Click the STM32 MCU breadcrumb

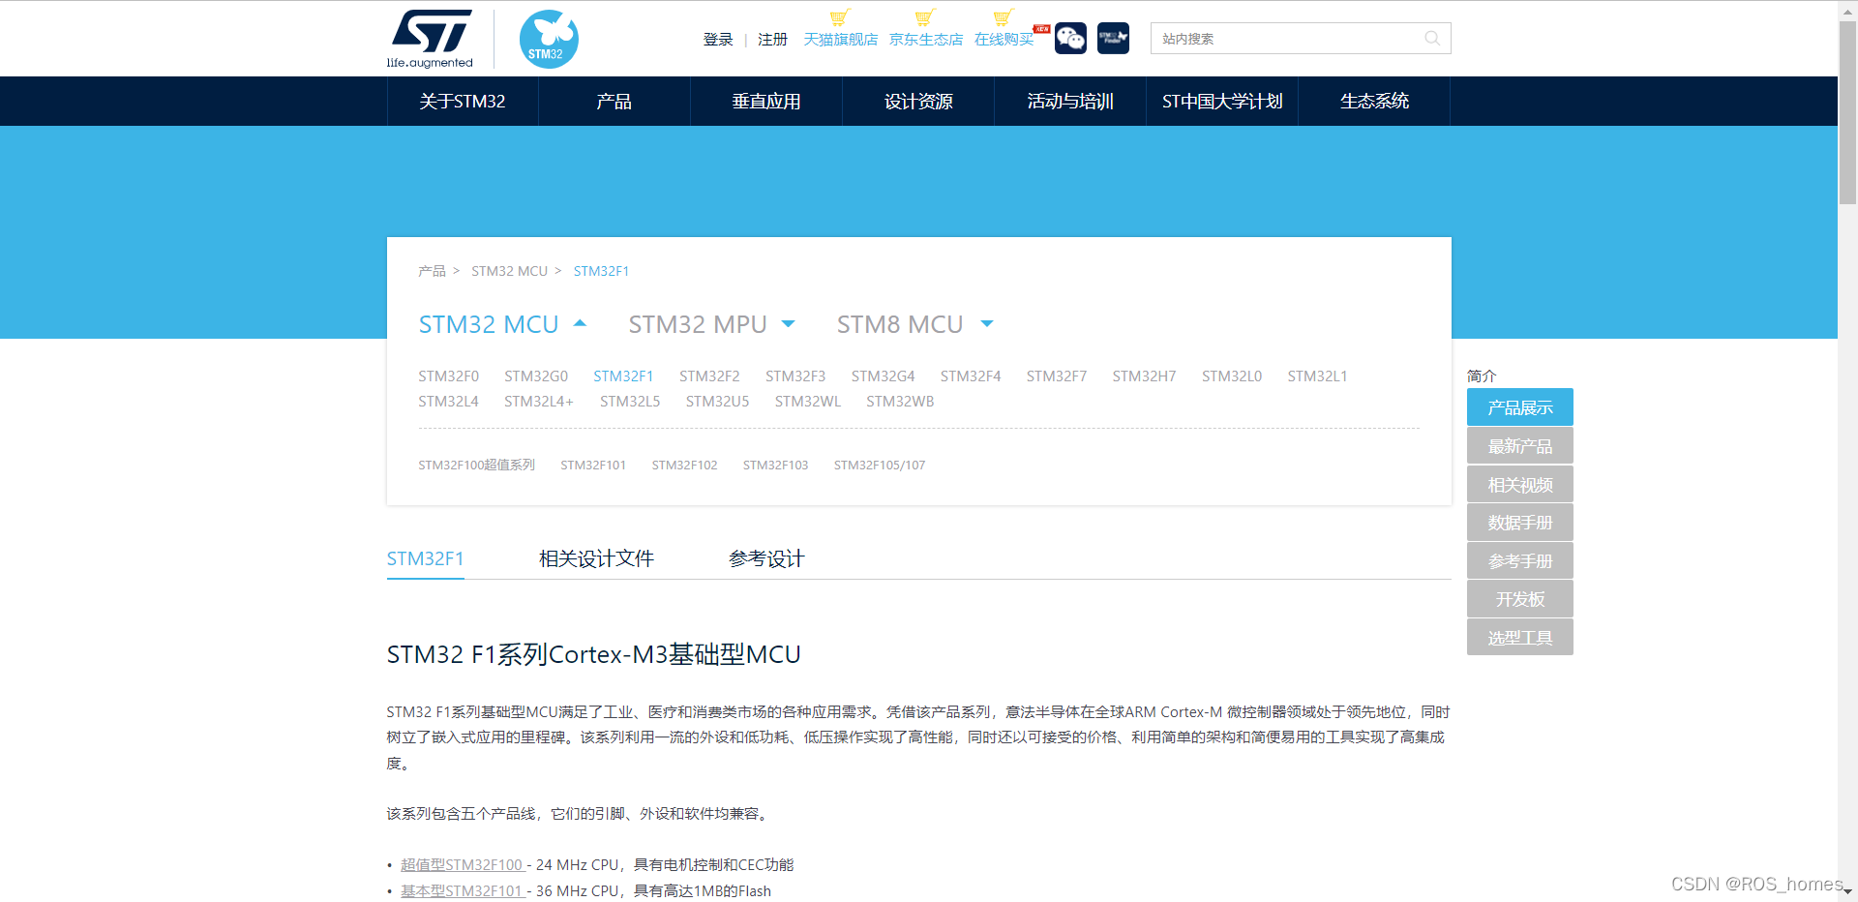pyautogui.click(x=509, y=271)
